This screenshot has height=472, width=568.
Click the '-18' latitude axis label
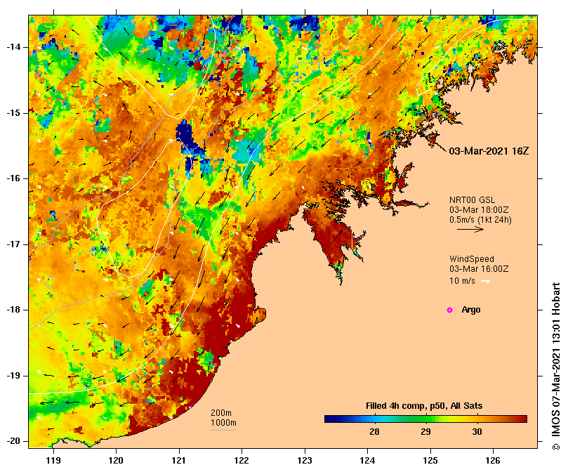pyautogui.click(x=13, y=310)
